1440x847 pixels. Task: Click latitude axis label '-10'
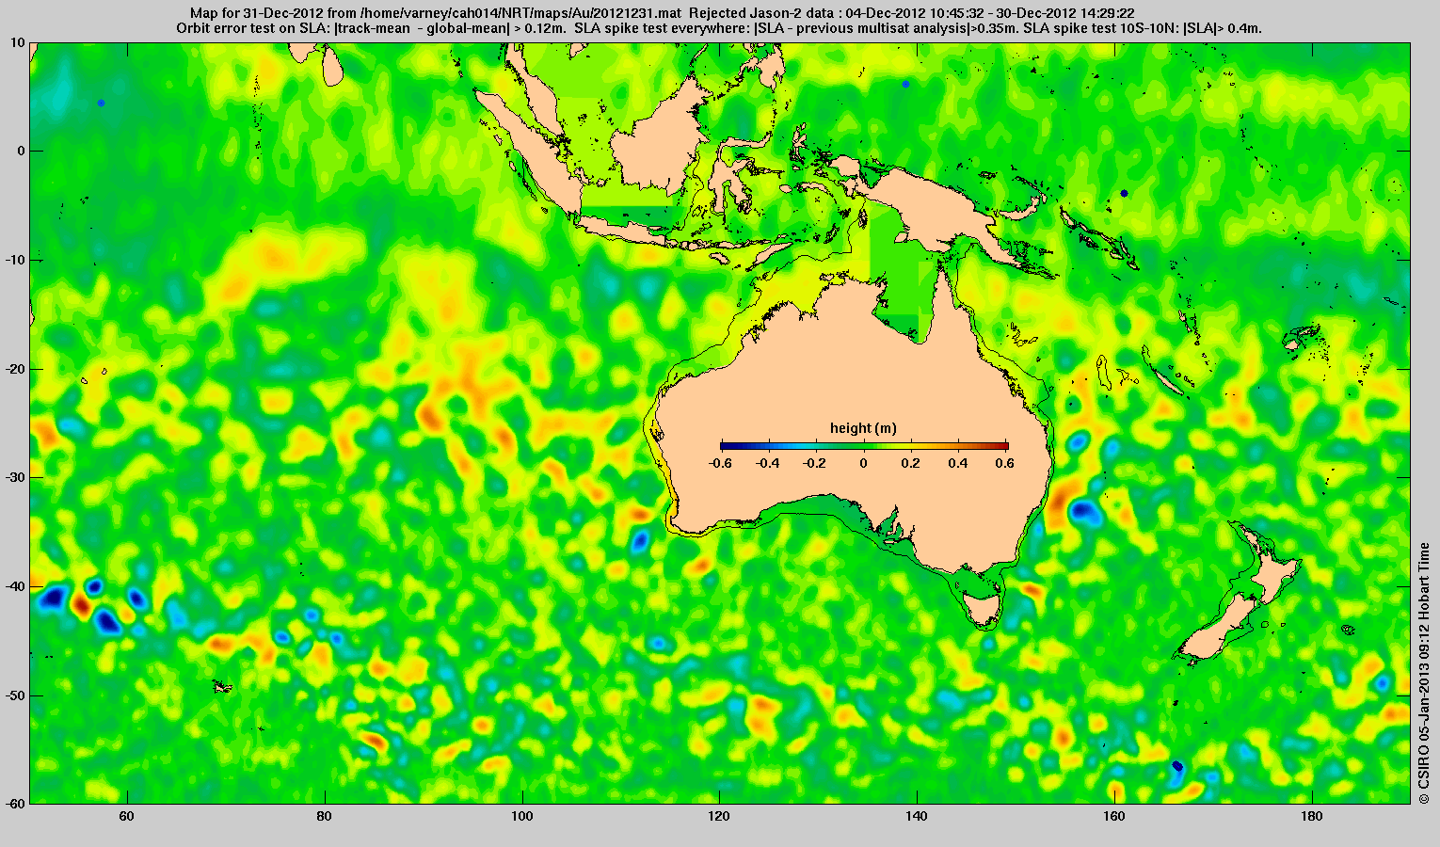16,260
